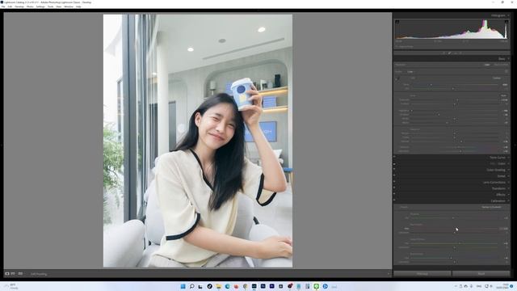This screenshot has height=291, width=517.
Task: Pick the White Balance eyedropper selector
Action: pyautogui.click(x=397, y=79)
